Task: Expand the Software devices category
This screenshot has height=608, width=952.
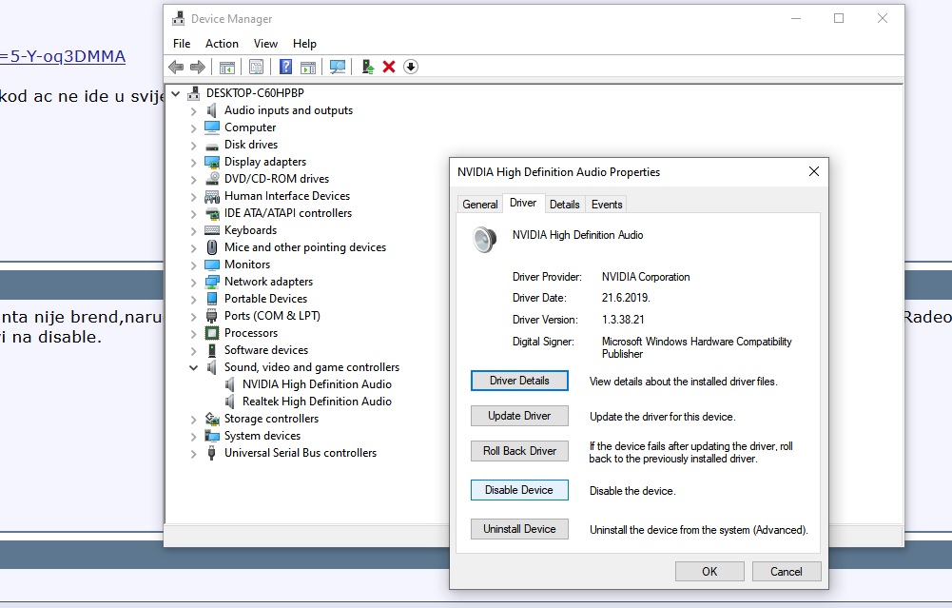Action: tap(194, 350)
